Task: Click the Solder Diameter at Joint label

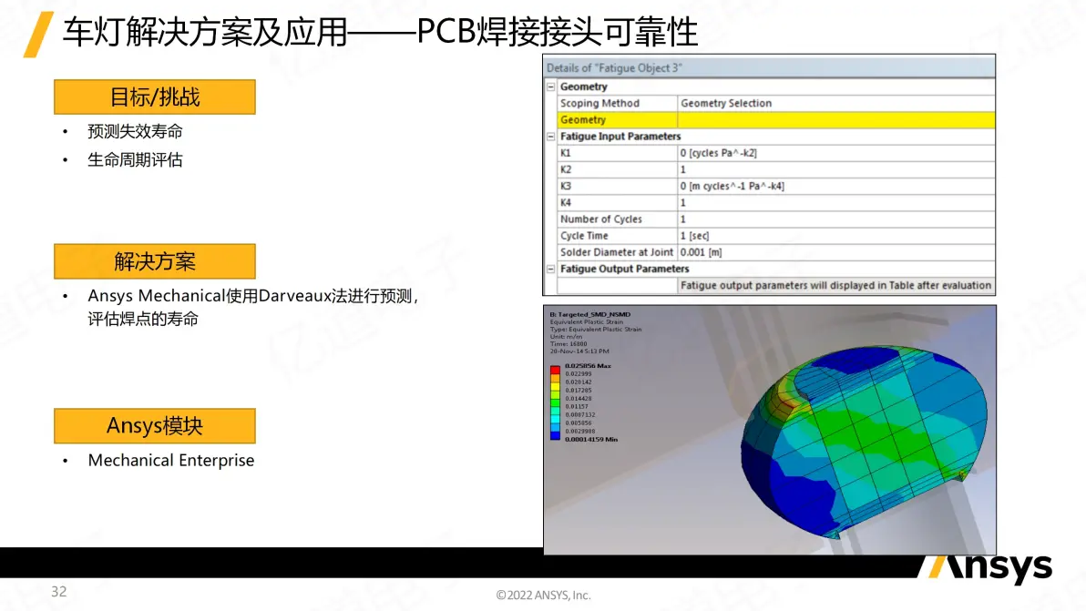Action: [617, 252]
